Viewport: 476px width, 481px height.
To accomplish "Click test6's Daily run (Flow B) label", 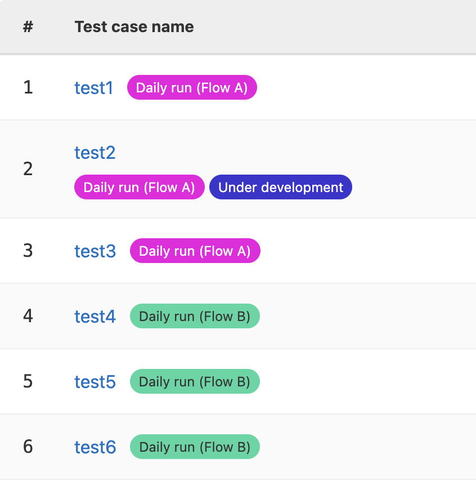I will click(195, 447).
